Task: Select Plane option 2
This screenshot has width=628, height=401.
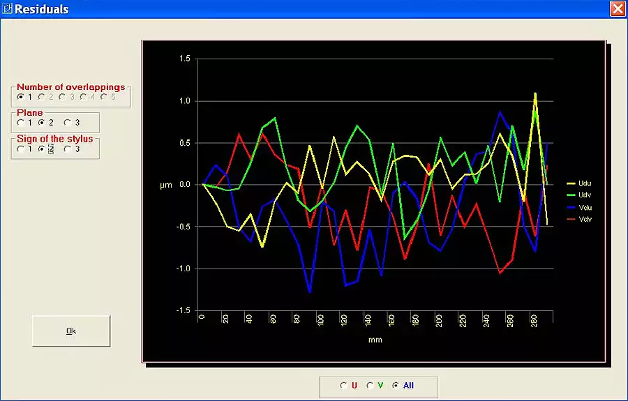Action: coord(42,123)
